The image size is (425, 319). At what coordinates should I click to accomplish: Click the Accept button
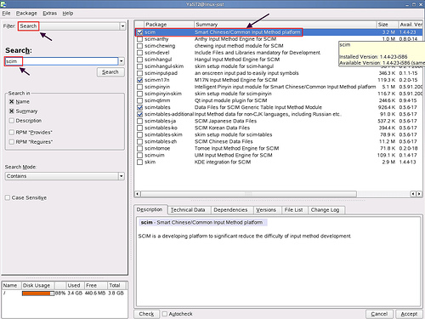tap(409, 314)
